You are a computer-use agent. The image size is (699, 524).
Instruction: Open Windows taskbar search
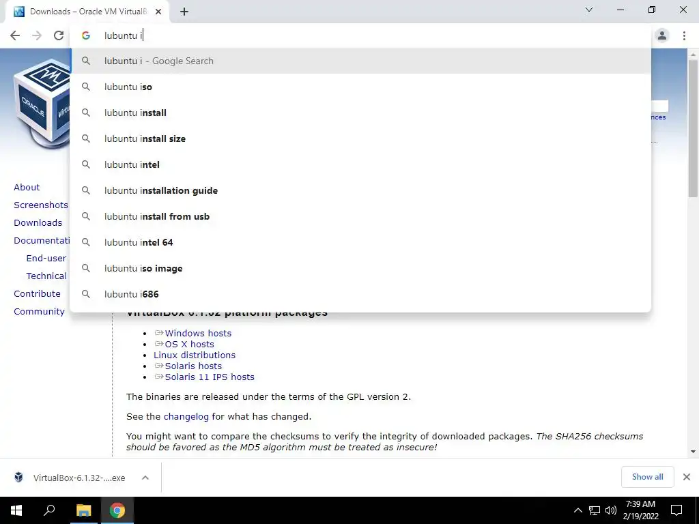49,510
